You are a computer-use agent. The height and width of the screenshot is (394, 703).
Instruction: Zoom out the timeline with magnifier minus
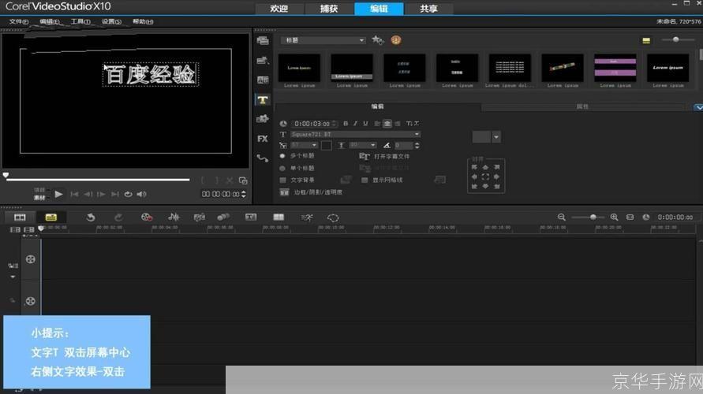561,217
